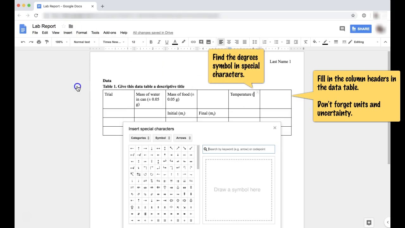Toggle Bulleted list
This screenshot has height=228, width=405.
pos(277,42)
